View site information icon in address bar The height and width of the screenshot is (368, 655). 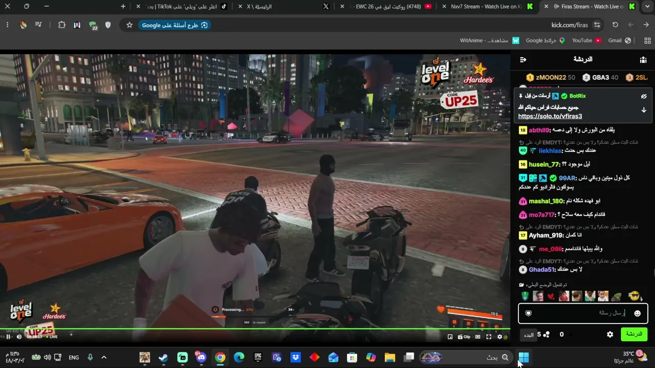click(x=597, y=25)
